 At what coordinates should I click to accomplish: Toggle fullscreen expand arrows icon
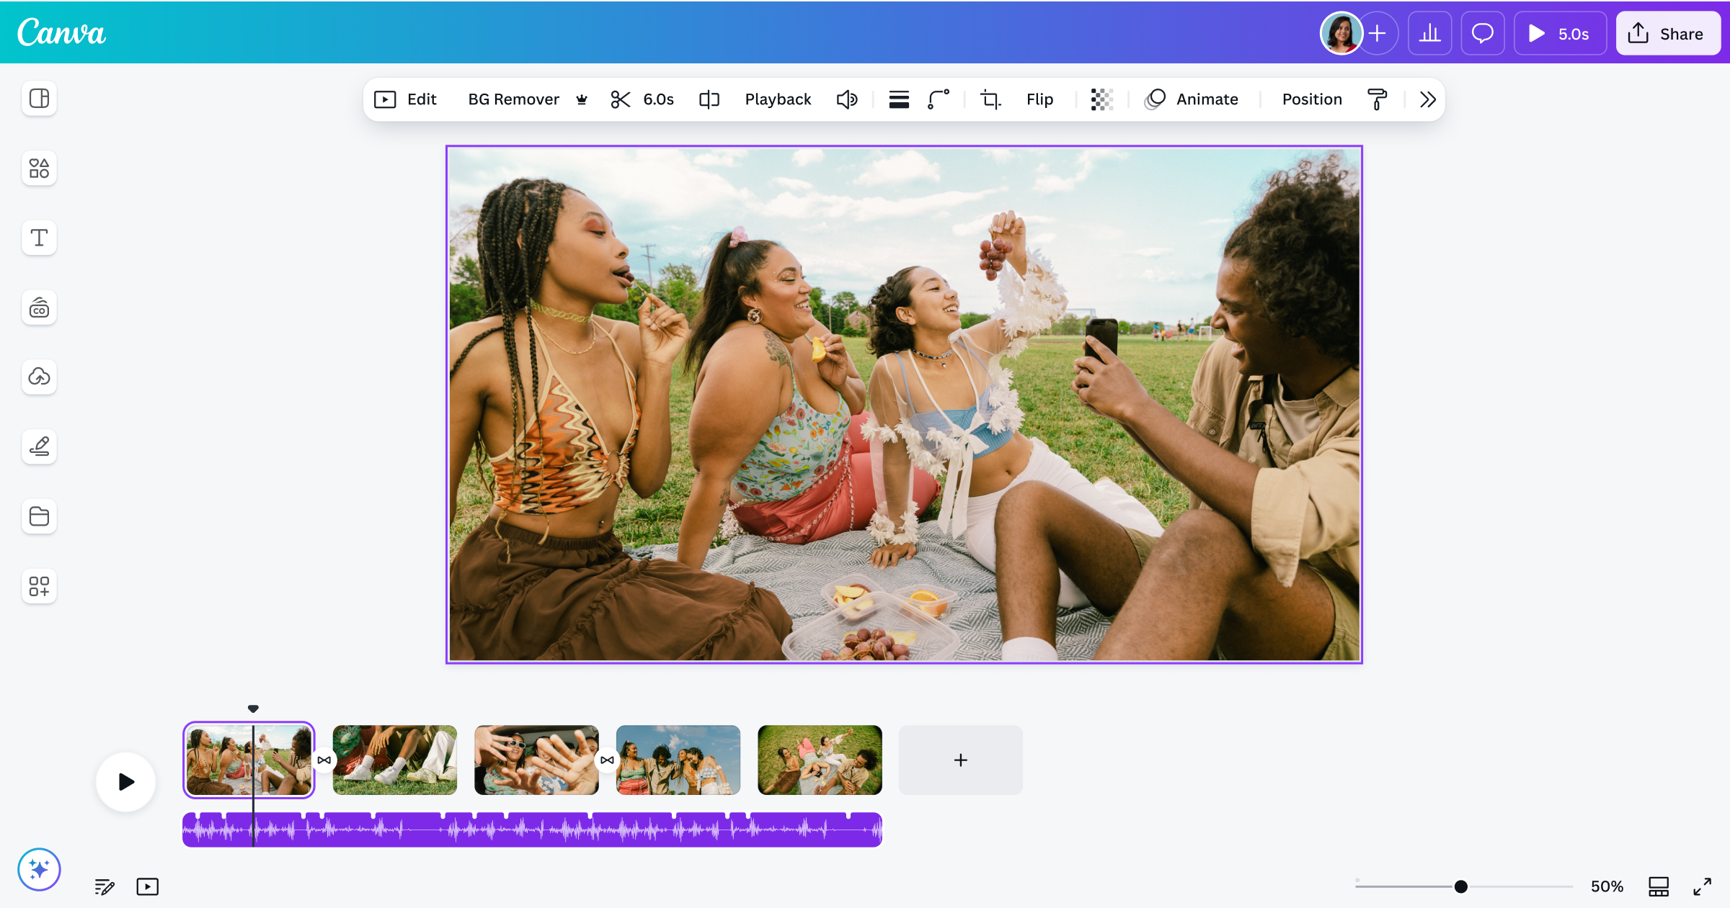[x=1702, y=886]
